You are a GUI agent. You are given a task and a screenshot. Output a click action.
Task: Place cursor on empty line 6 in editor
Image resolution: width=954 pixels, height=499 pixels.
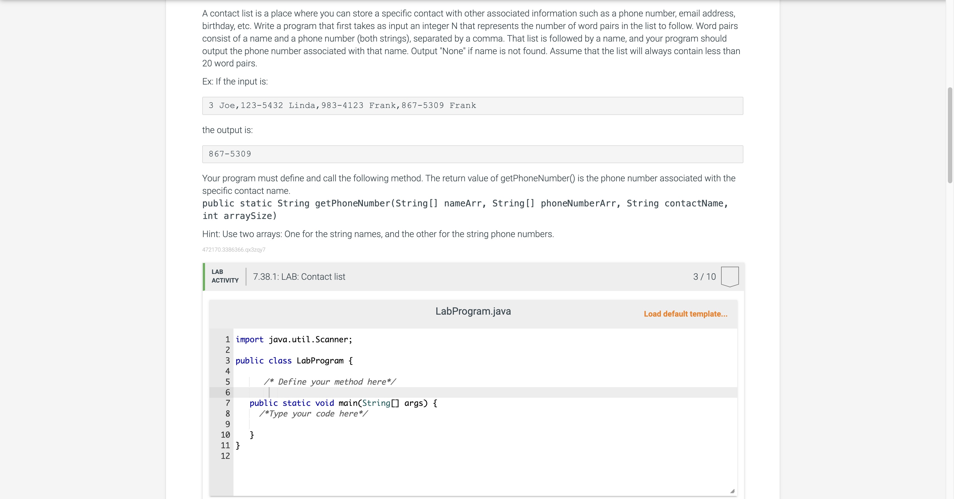[x=485, y=392]
